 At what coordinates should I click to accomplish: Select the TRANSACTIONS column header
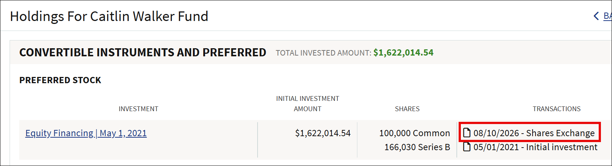[x=557, y=109]
